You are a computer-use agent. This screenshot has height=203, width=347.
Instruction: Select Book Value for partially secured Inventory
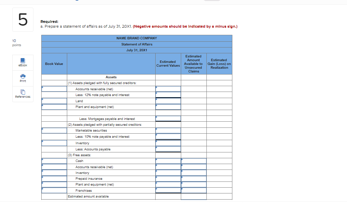pos(54,143)
